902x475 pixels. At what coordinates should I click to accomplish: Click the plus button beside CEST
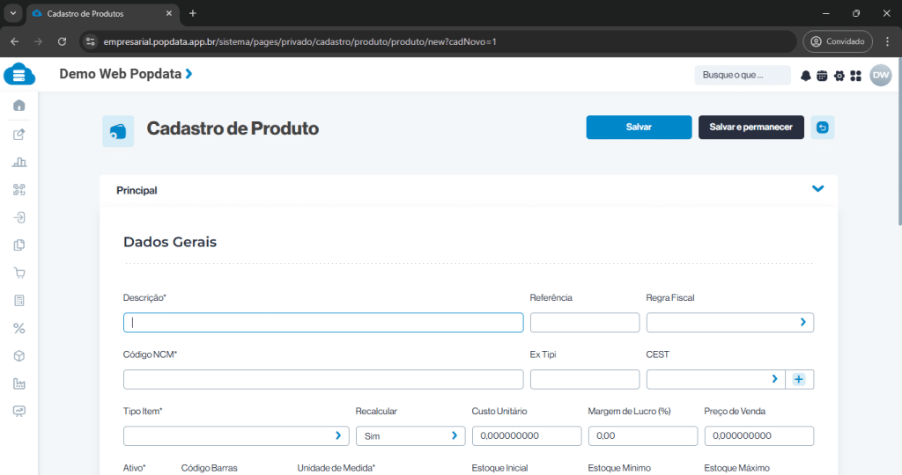point(799,379)
